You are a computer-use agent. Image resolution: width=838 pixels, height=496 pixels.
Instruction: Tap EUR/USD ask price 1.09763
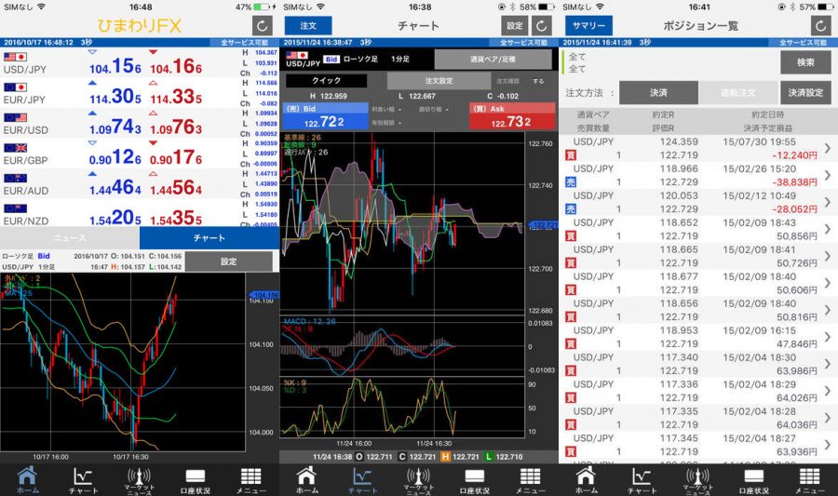pos(176,127)
